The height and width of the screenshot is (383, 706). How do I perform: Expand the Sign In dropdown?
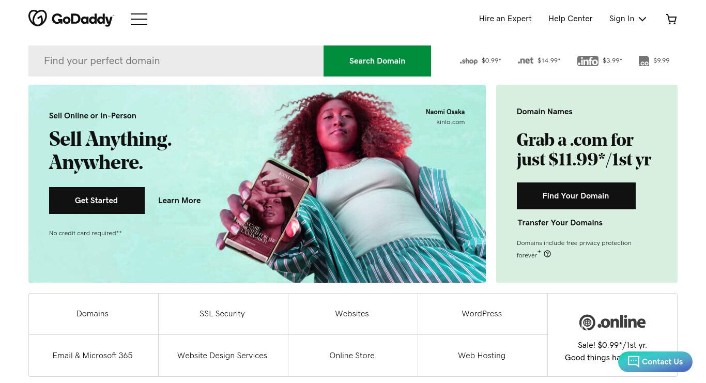[628, 19]
